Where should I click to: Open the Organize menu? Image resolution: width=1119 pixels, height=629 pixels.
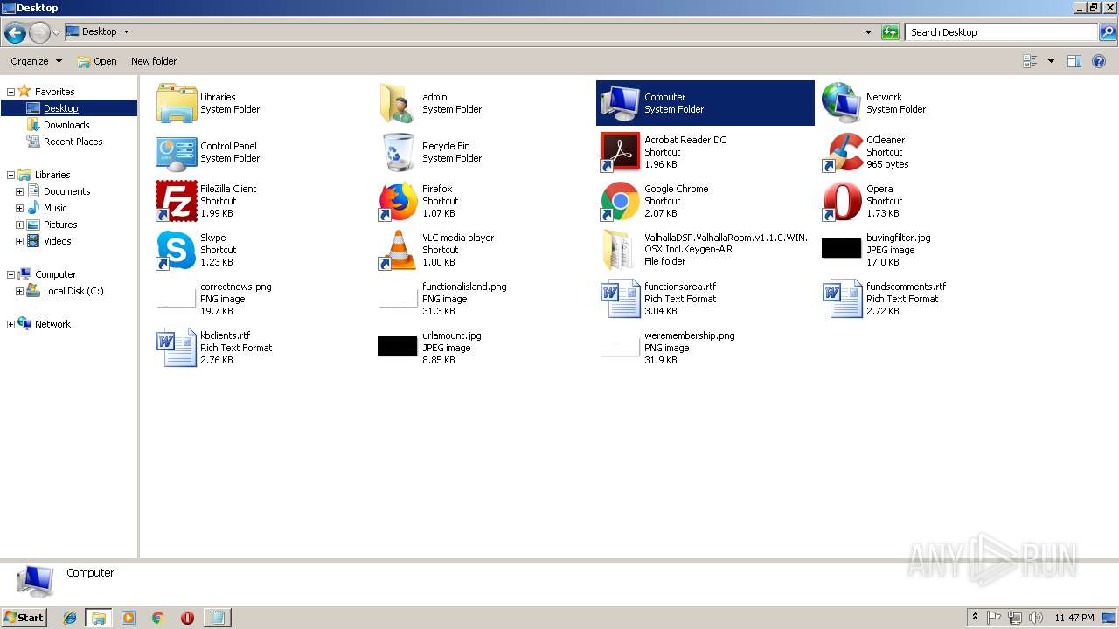[36, 61]
